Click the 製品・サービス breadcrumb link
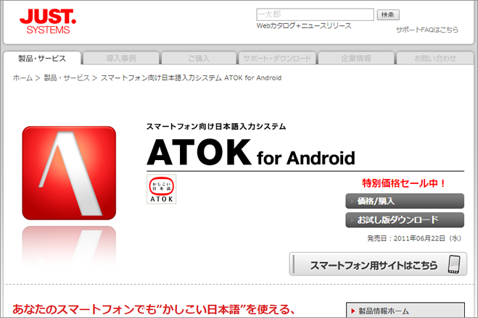Image resolution: width=478 pixels, height=318 pixels. pyautogui.click(x=67, y=78)
